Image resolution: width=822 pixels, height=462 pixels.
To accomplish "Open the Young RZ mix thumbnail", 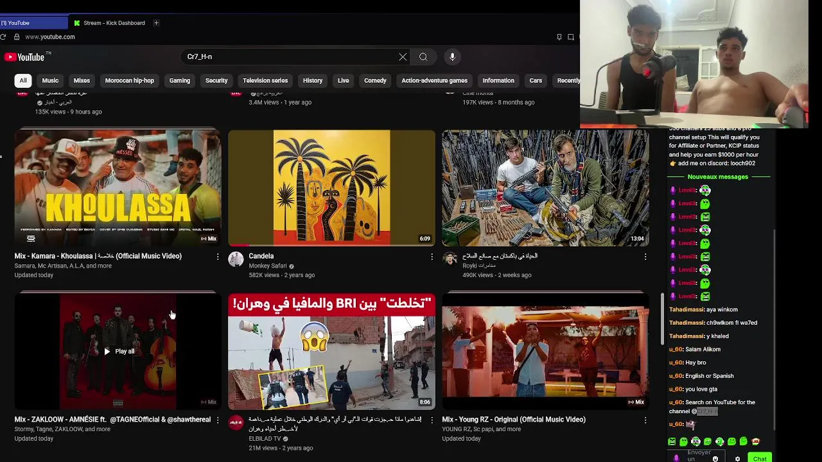I will (x=545, y=352).
